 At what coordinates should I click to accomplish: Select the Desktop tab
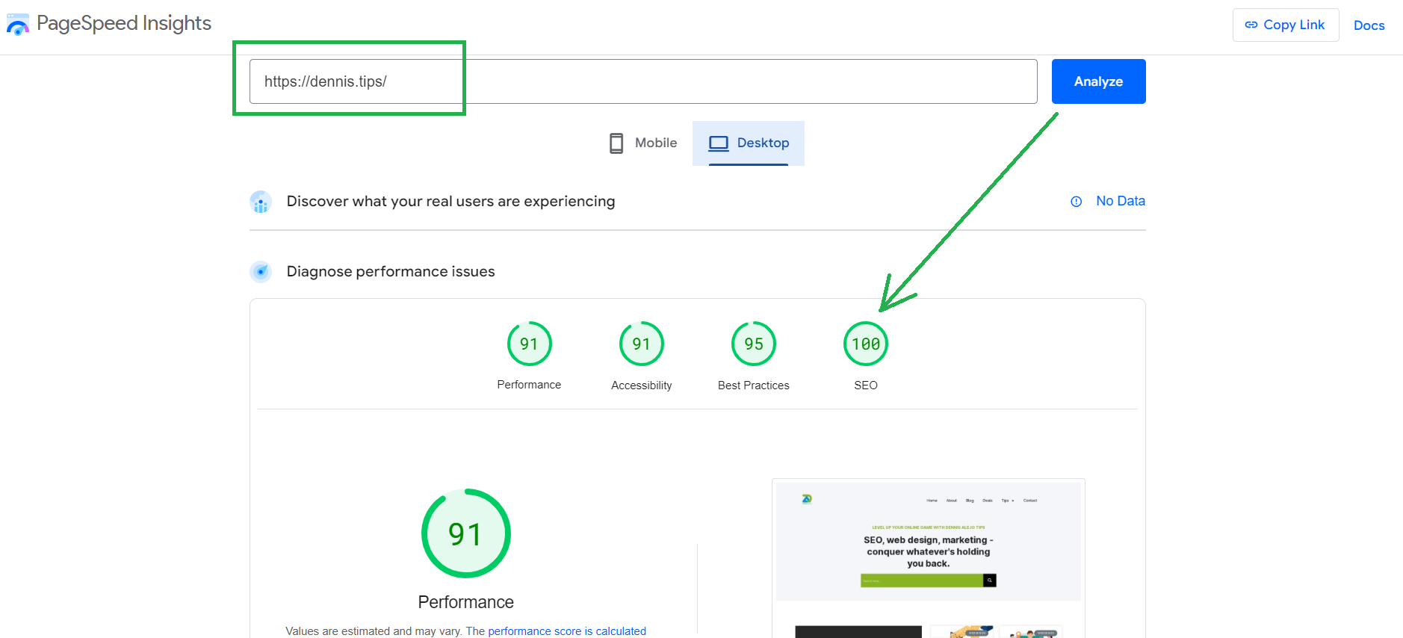tap(749, 143)
